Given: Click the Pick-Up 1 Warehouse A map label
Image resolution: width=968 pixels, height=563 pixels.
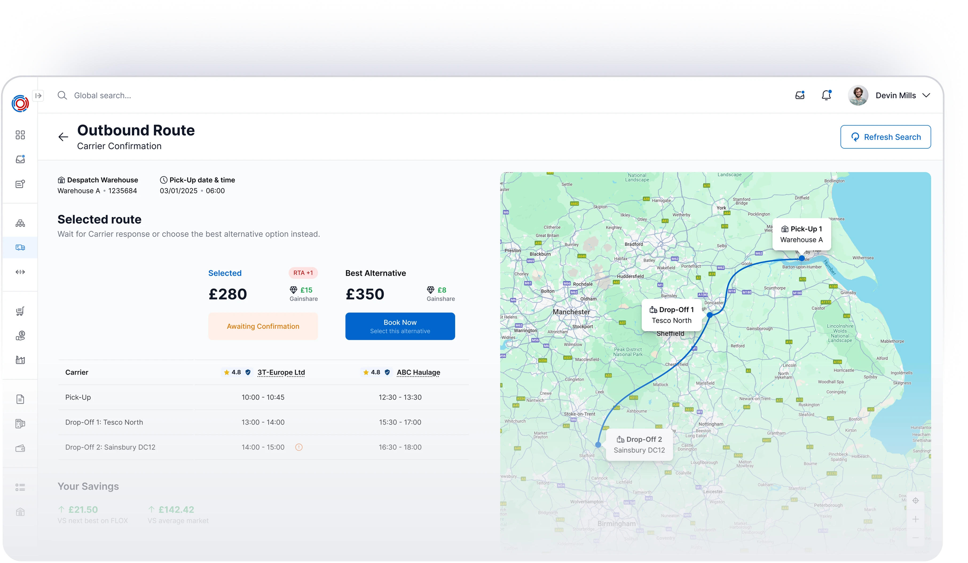Looking at the screenshot, I should tap(802, 234).
